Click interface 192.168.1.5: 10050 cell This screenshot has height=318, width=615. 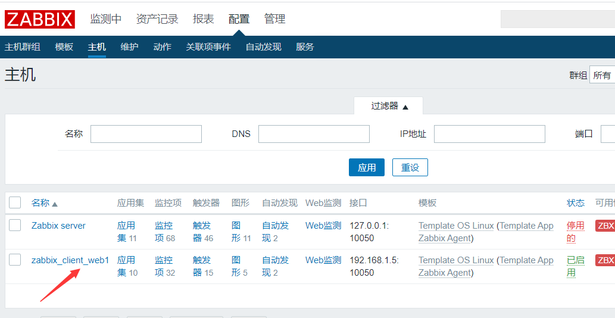[374, 266]
